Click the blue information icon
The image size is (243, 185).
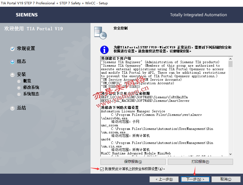[x=104, y=50]
